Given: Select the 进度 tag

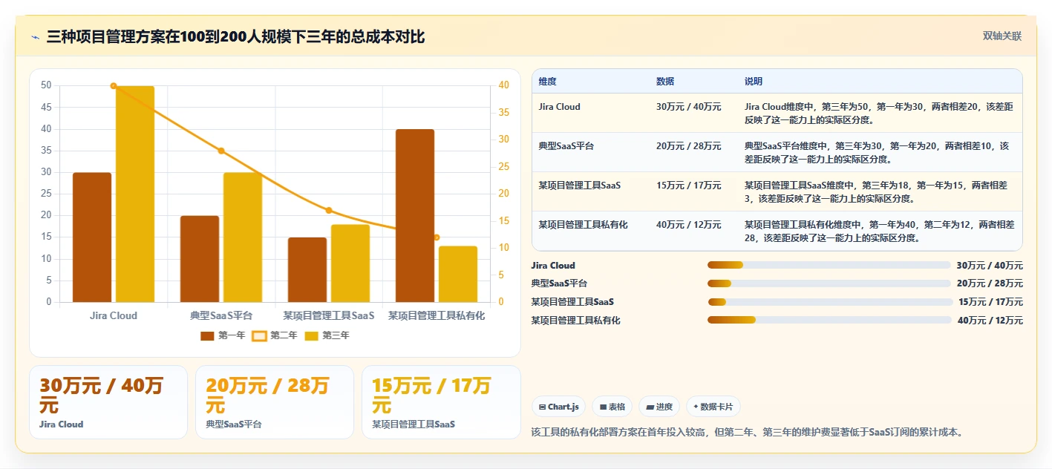Looking at the screenshot, I should click(x=659, y=407).
